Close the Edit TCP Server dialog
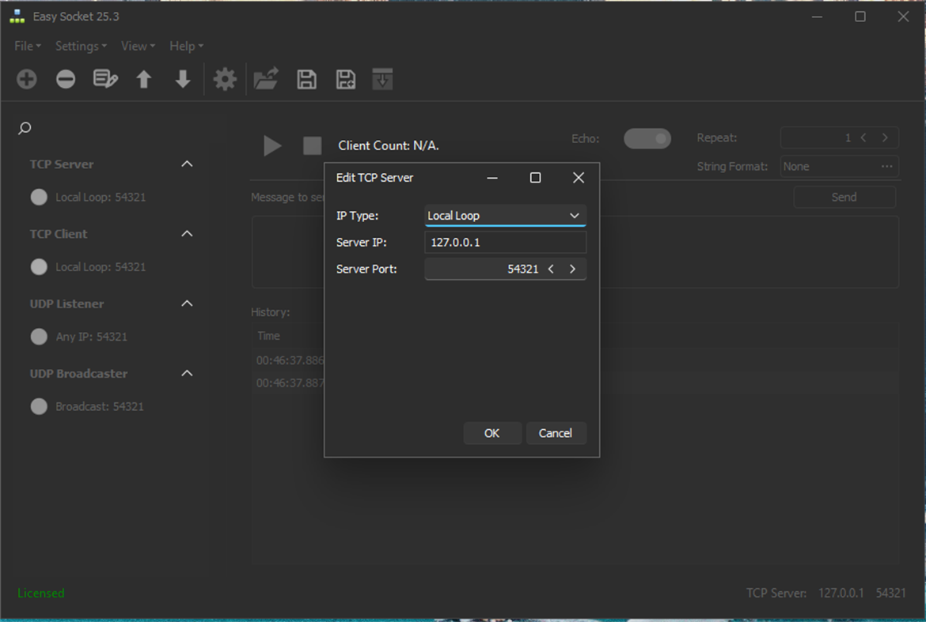The width and height of the screenshot is (926, 622). [x=579, y=178]
